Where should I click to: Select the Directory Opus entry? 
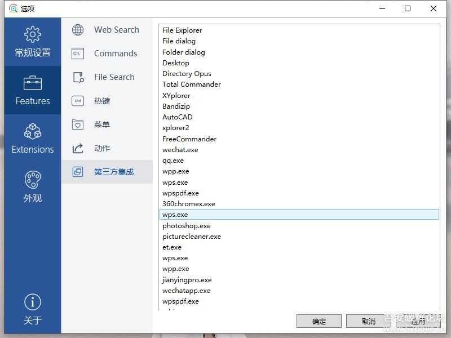(187, 74)
